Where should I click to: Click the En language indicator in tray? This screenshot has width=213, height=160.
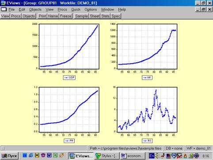click(x=152, y=156)
